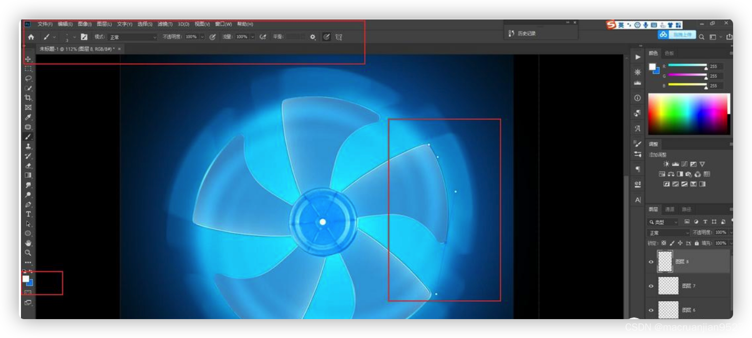This screenshot has height=338, width=752.
Task: Toggle lock transparent pixels
Action: [663, 243]
